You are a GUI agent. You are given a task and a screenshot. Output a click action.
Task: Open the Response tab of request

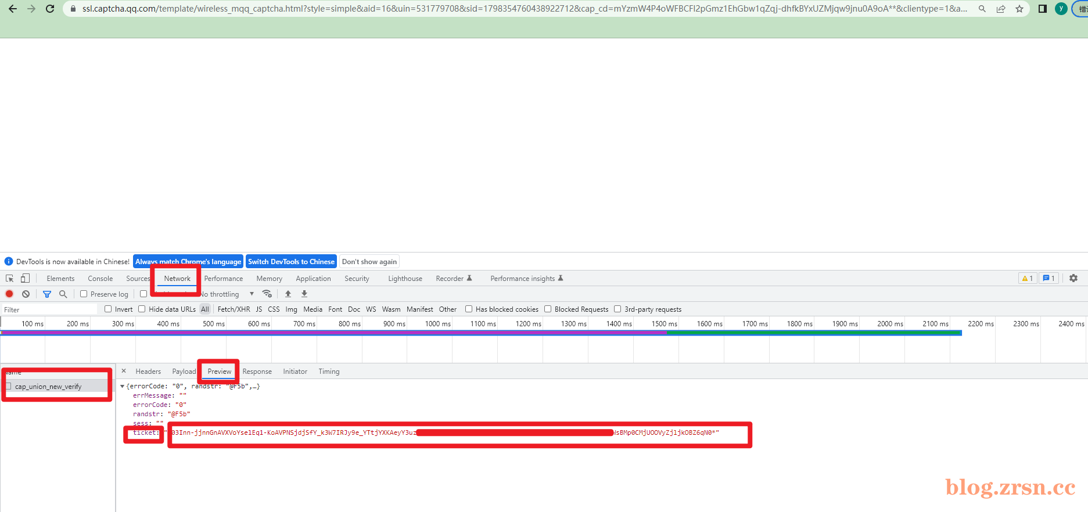tap(257, 372)
